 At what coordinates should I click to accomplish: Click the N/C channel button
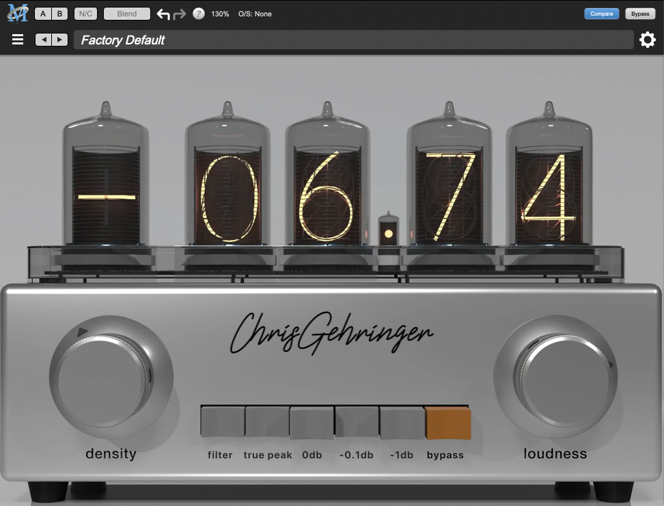pos(85,13)
